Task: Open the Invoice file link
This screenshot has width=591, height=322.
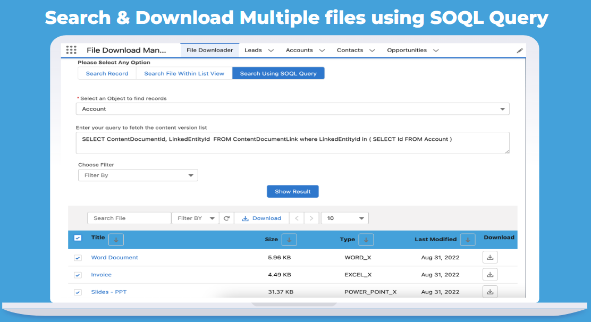Action: (101, 274)
